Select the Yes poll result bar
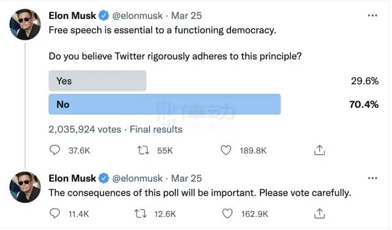Viewport: 392px width, 230px height. 97,80
